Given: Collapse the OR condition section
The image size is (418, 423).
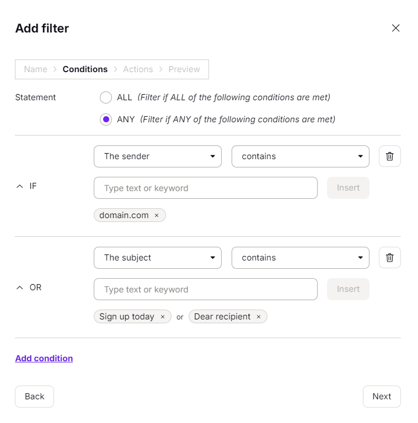Looking at the screenshot, I should pyautogui.click(x=20, y=288).
